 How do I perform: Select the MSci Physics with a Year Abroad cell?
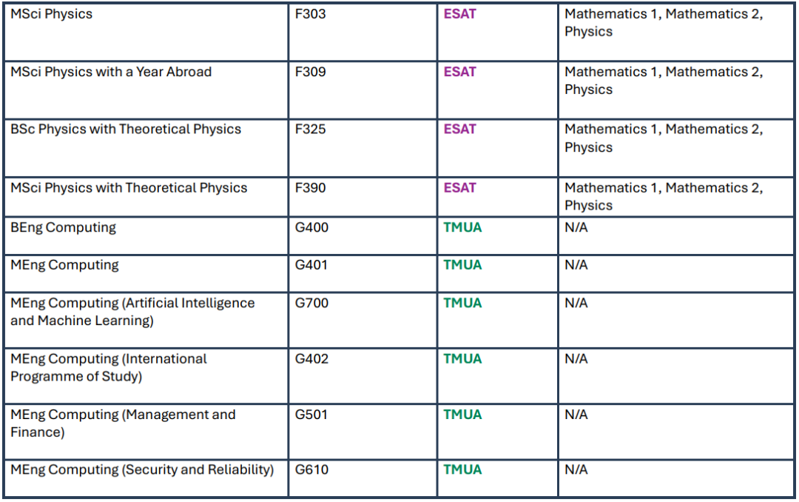[x=111, y=72]
